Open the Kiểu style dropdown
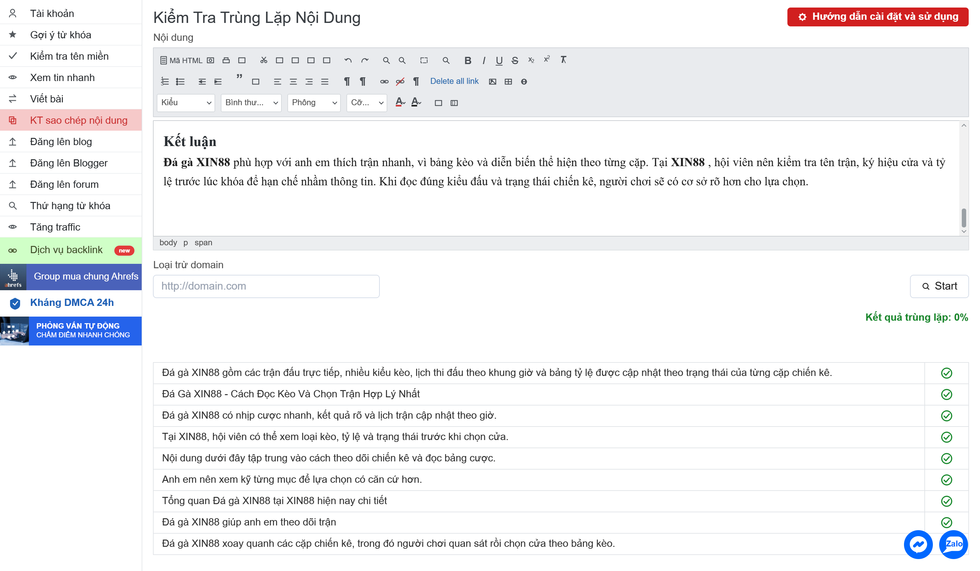The image size is (980, 571). point(186,103)
